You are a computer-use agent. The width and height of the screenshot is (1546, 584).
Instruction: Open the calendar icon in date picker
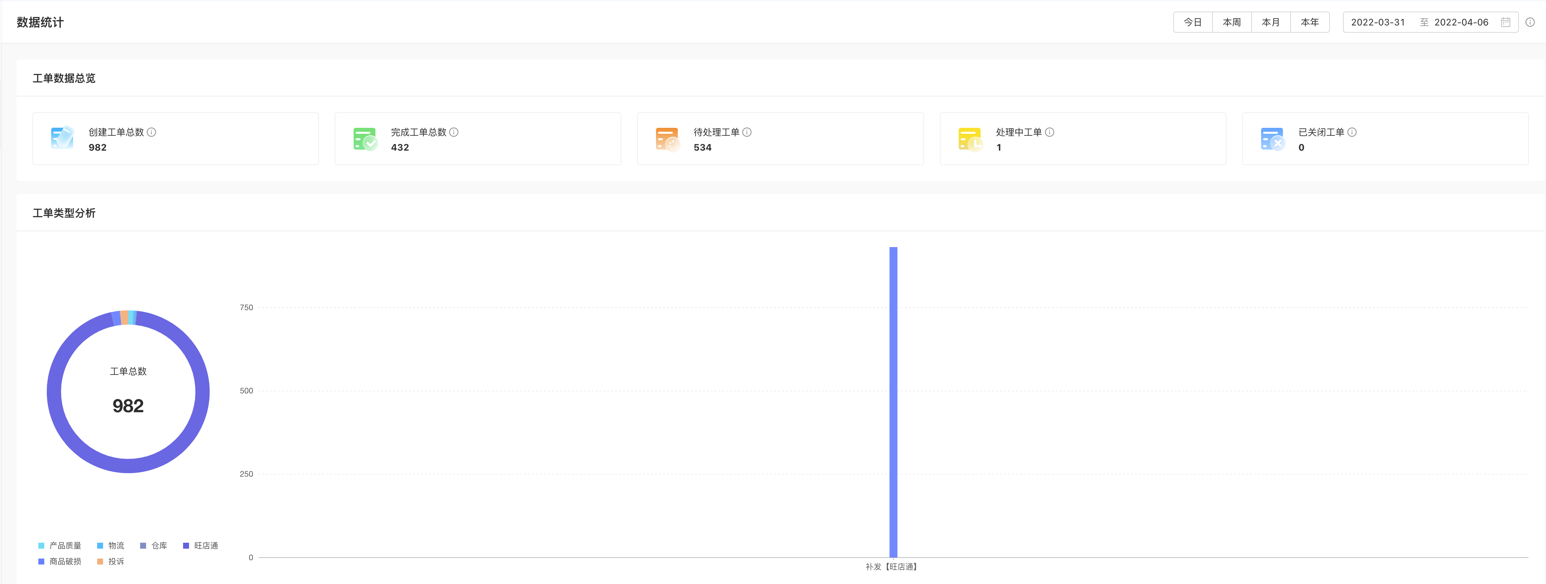(x=1506, y=22)
